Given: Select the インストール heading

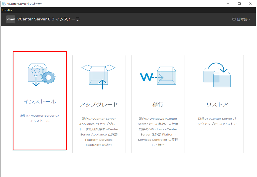Looking at the screenshot, I should pos(40,101).
